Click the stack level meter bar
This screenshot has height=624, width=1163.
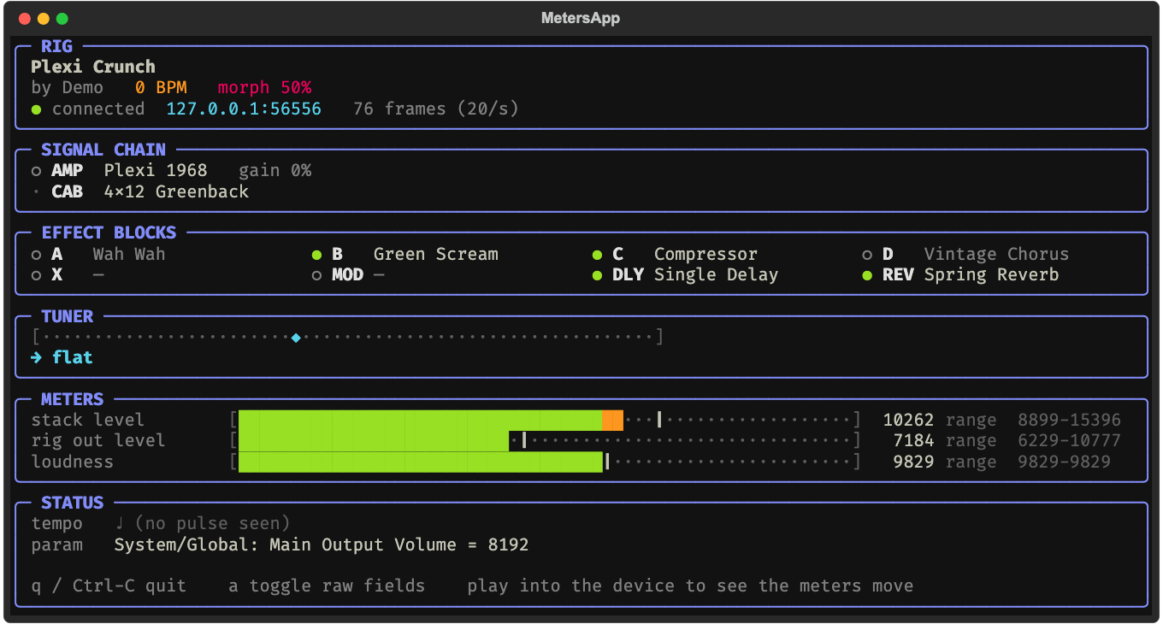(546, 420)
